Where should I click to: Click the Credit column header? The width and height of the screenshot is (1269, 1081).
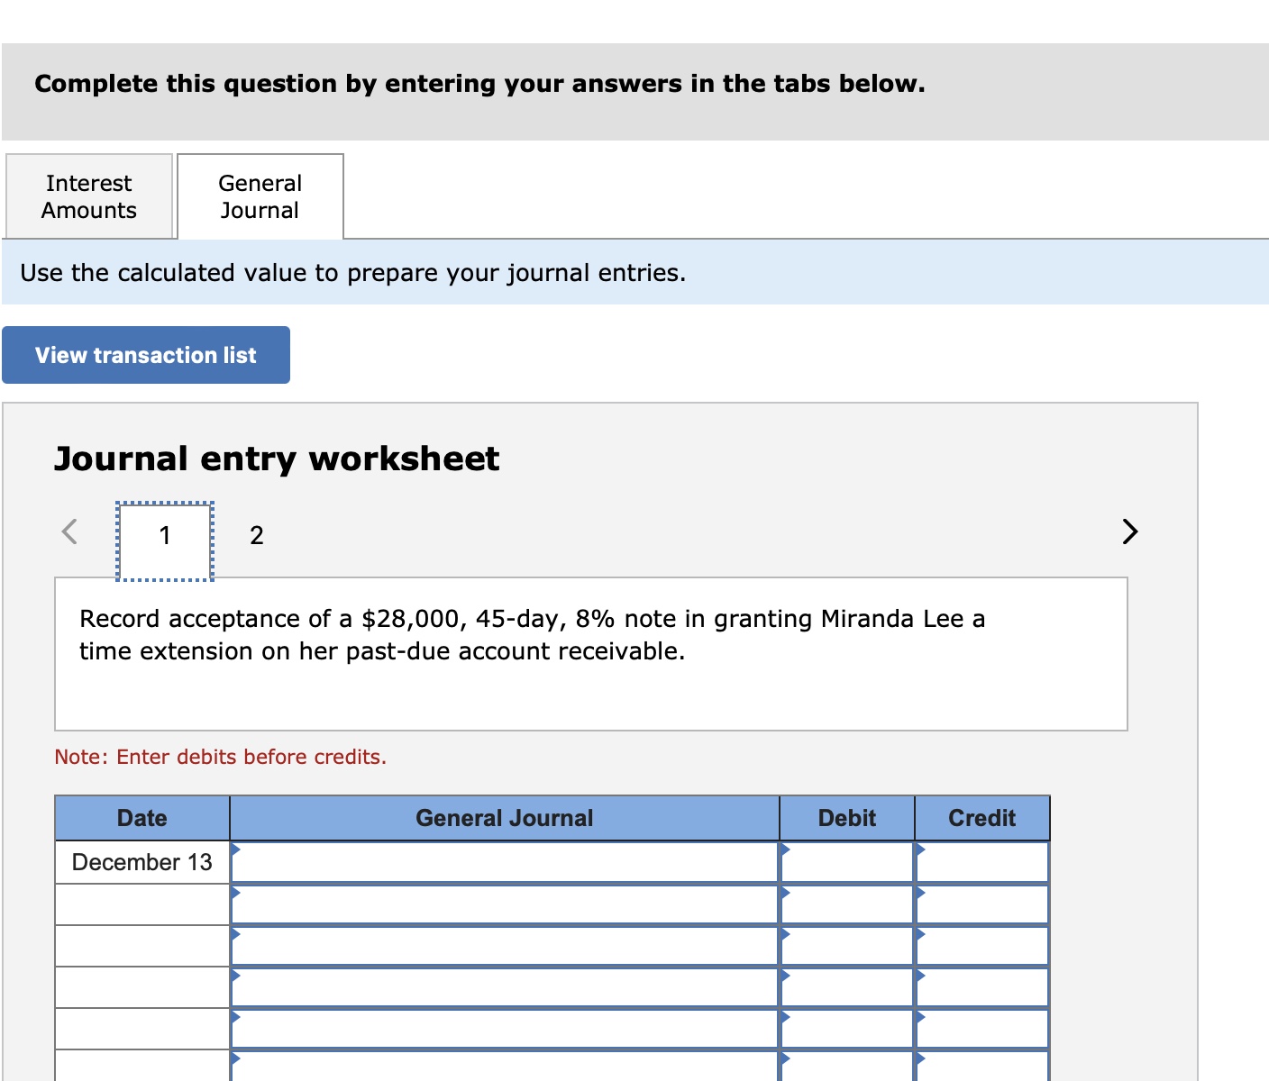[982, 818]
